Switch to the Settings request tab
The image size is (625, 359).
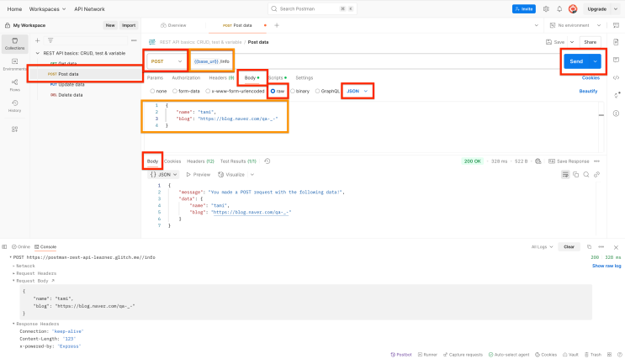point(305,77)
